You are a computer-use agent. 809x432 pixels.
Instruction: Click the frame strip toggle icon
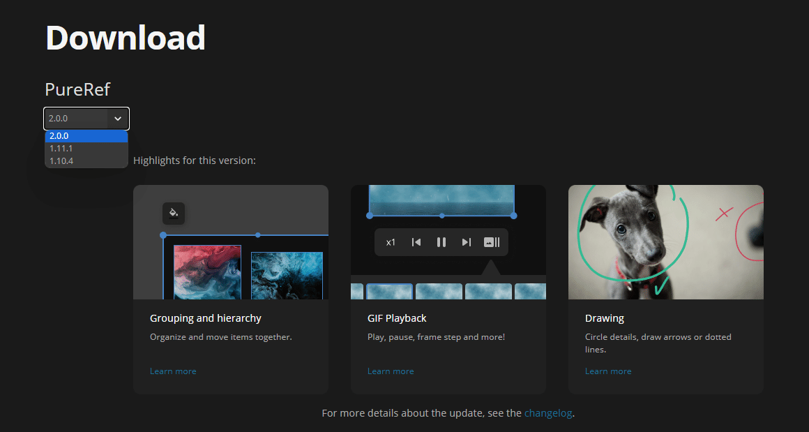coord(492,242)
